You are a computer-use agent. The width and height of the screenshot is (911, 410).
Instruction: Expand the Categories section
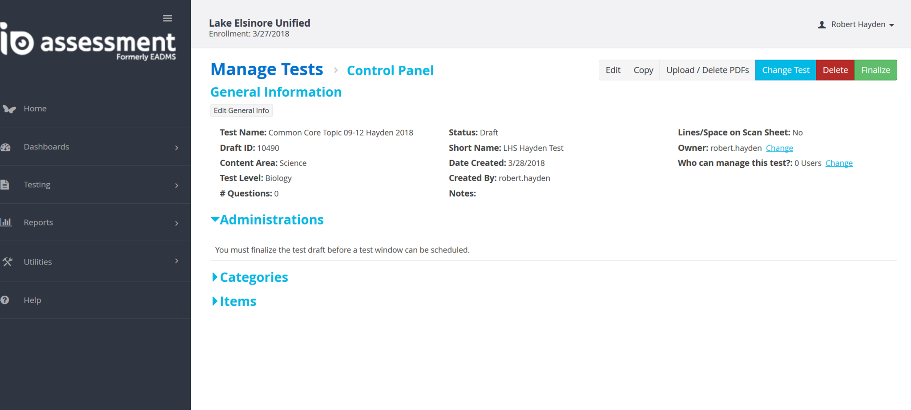tap(215, 277)
